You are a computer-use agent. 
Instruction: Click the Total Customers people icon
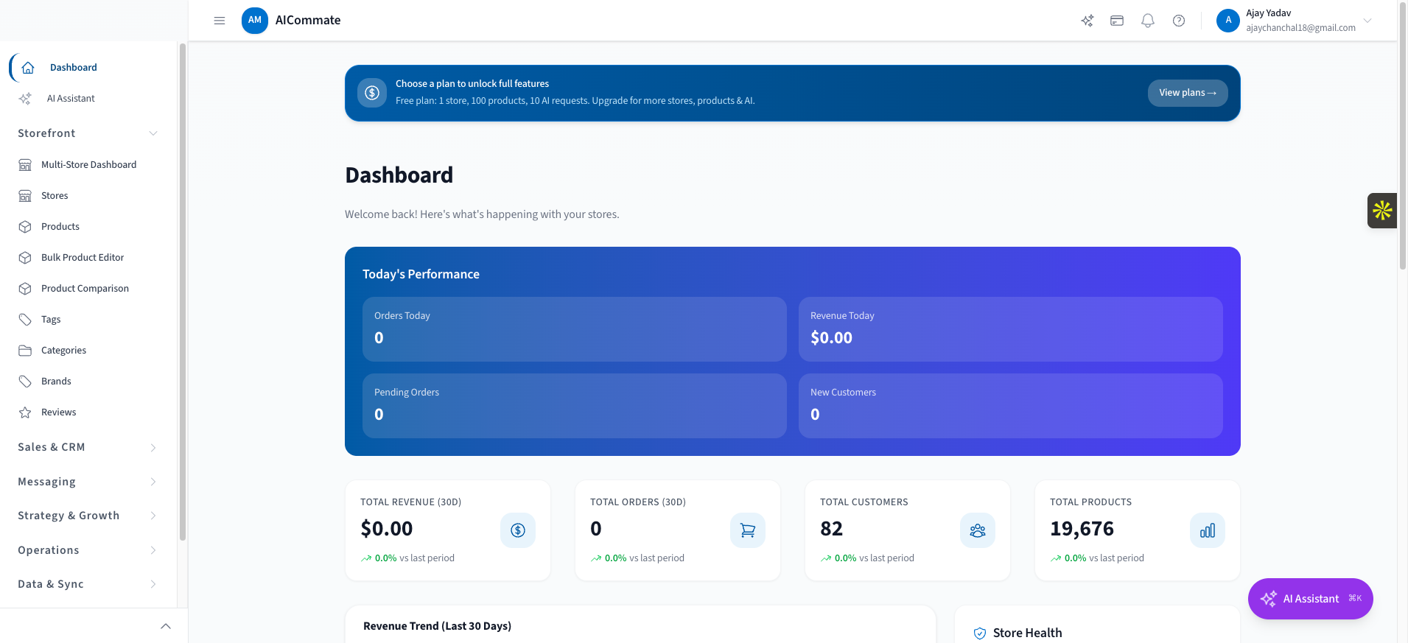pyautogui.click(x=978, y=530)
